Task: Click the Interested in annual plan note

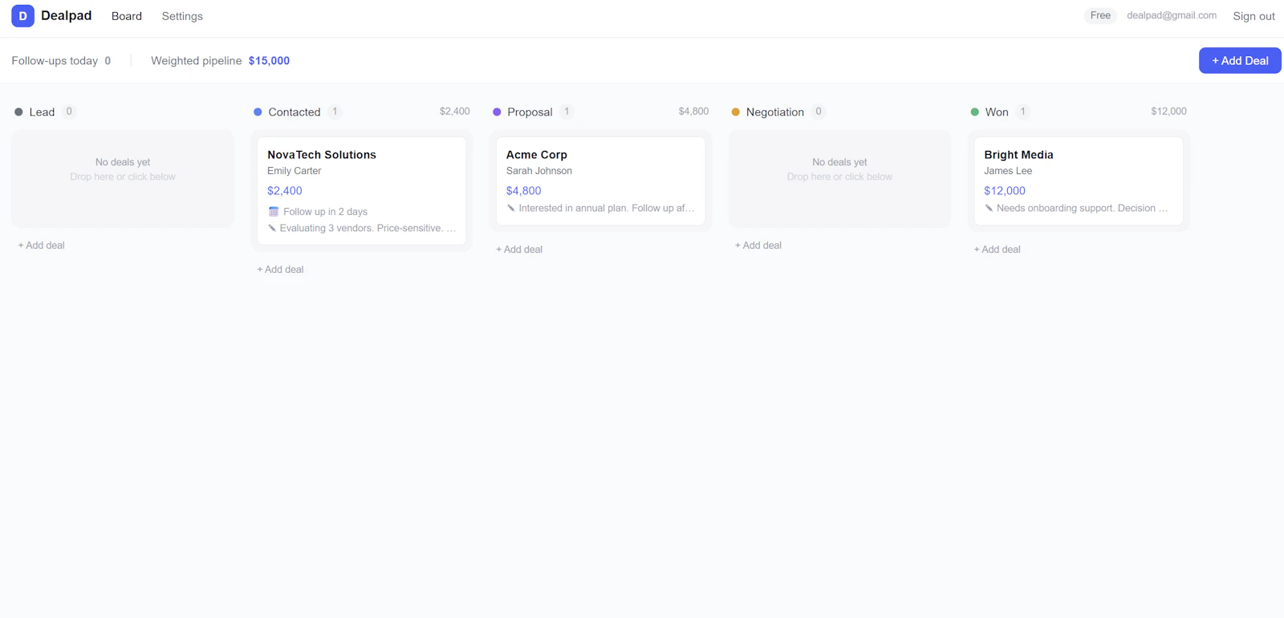Action: coord(607,208)
